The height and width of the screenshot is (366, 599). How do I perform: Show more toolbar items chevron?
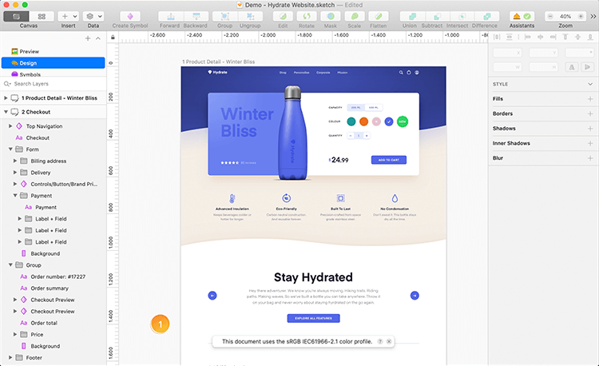pyautogui.click(x=593, y=17)
